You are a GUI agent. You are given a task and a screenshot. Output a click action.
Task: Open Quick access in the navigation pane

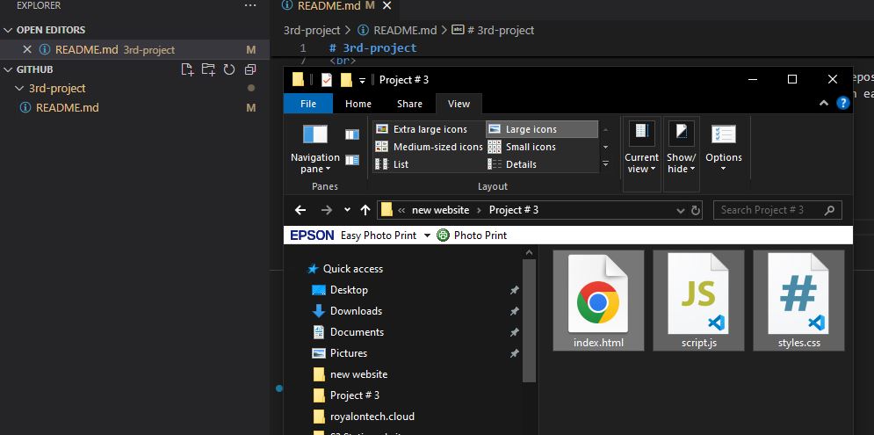[x=345, y=269]
